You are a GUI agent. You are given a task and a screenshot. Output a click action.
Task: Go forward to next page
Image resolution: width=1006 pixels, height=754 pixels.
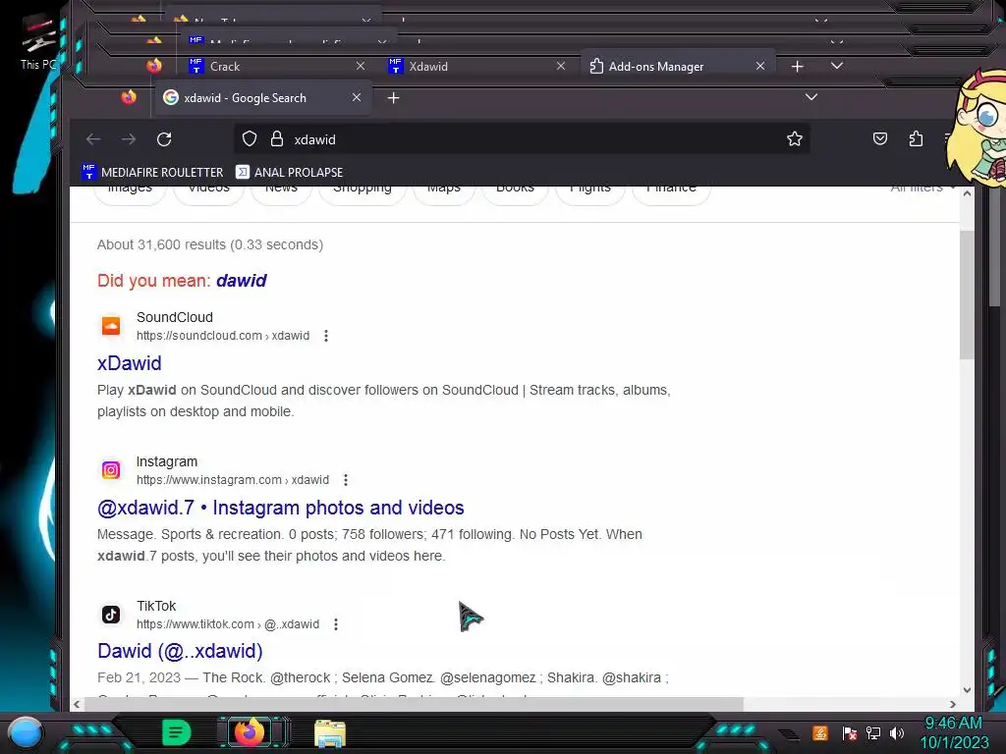[x=129, y=139]
